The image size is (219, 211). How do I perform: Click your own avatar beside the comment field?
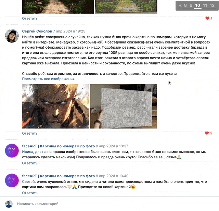[x=9, y=204]
